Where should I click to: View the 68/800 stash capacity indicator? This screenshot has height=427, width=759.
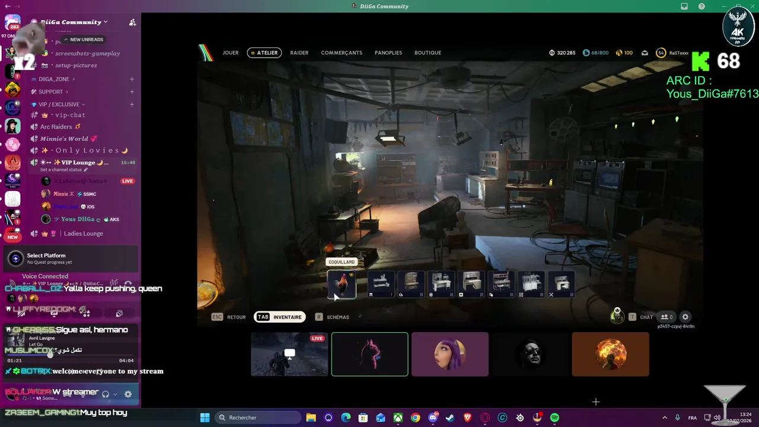[595, 53]
